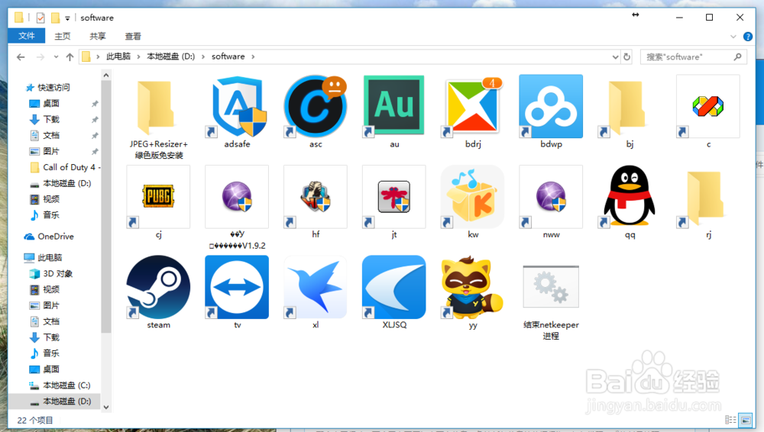The width and height of the screenshot is (764, 432).
Task: Switch to details view layout
Action: click(730, 420)
